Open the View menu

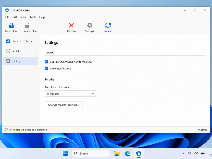click(23, 17)
